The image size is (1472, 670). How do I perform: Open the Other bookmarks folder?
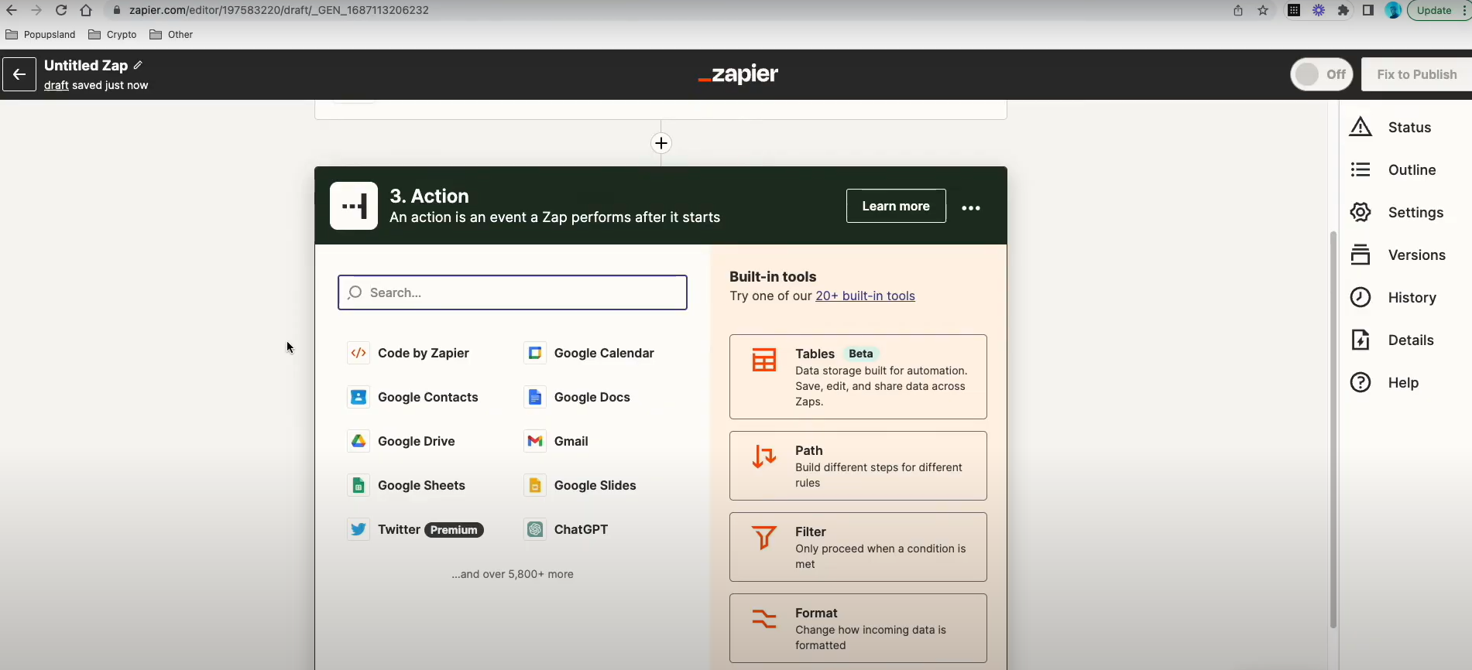(171, 34)
